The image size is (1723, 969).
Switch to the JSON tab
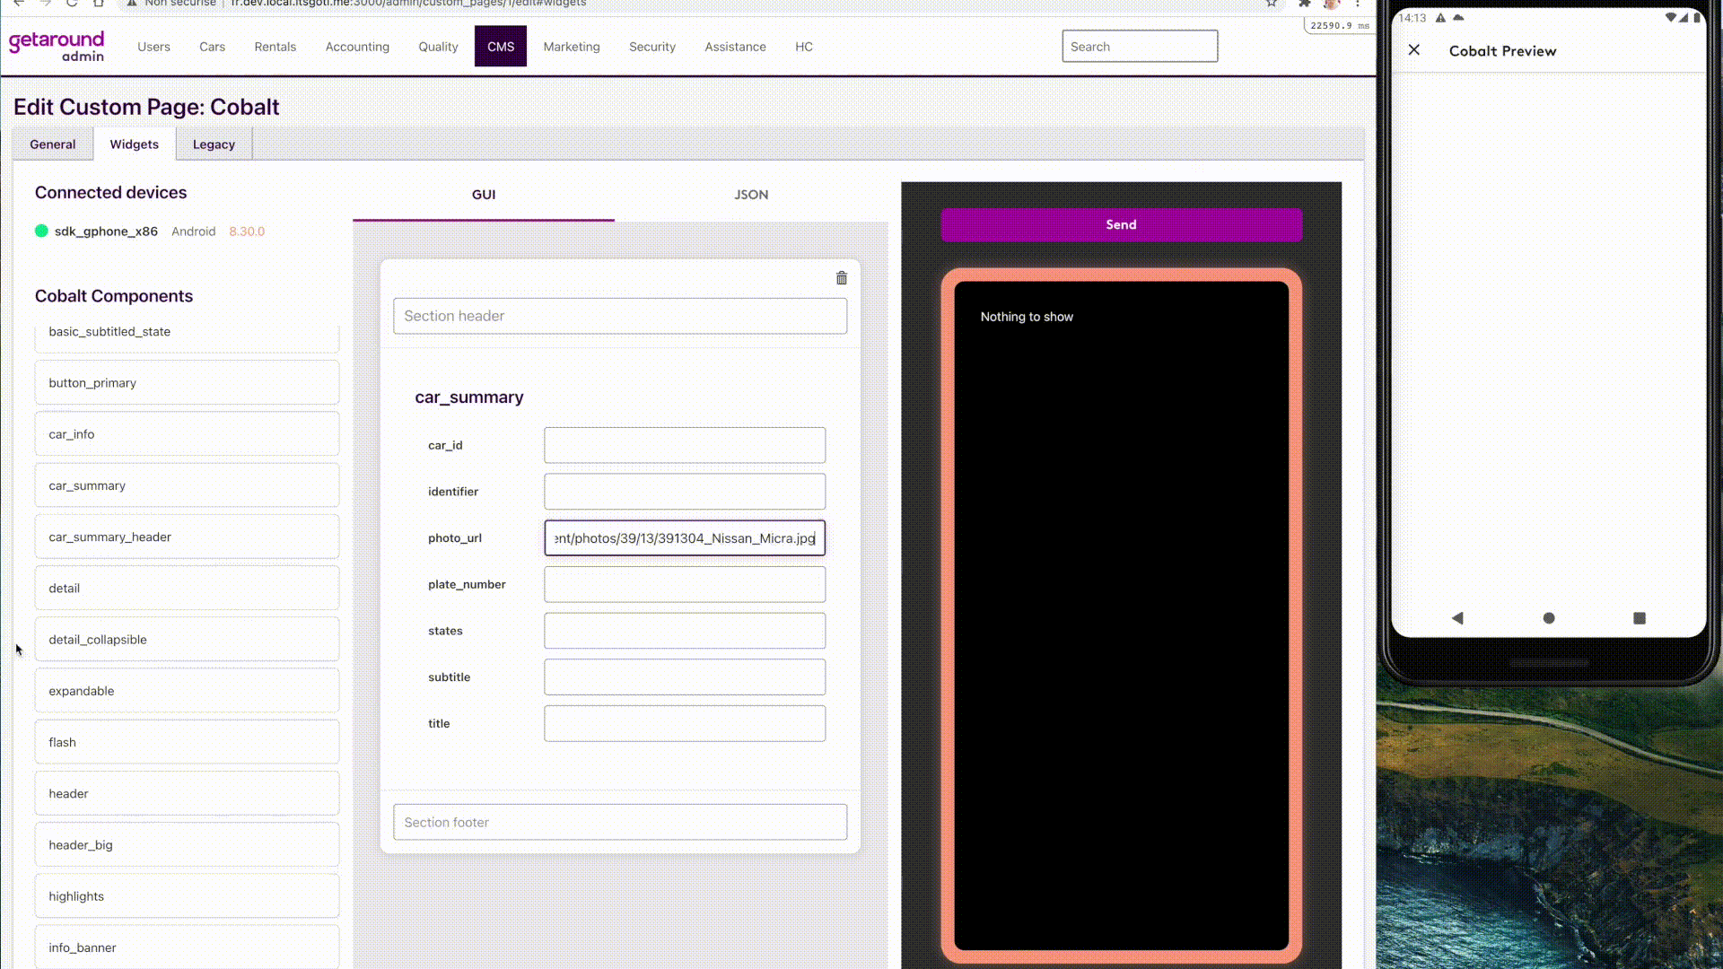[750, 195]
